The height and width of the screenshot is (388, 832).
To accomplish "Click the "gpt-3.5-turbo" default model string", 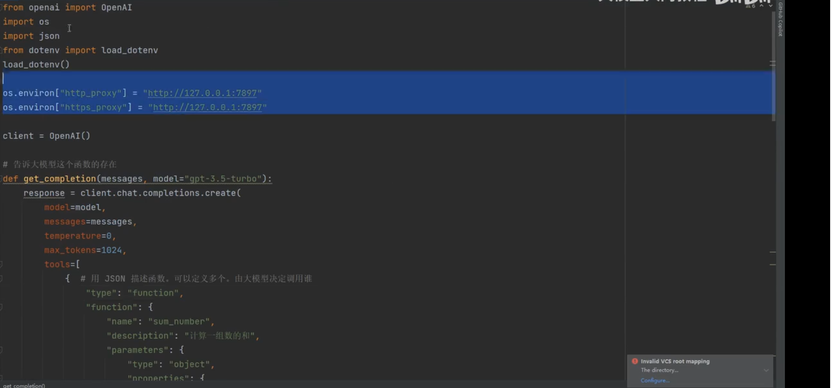I will pos(223,179).
